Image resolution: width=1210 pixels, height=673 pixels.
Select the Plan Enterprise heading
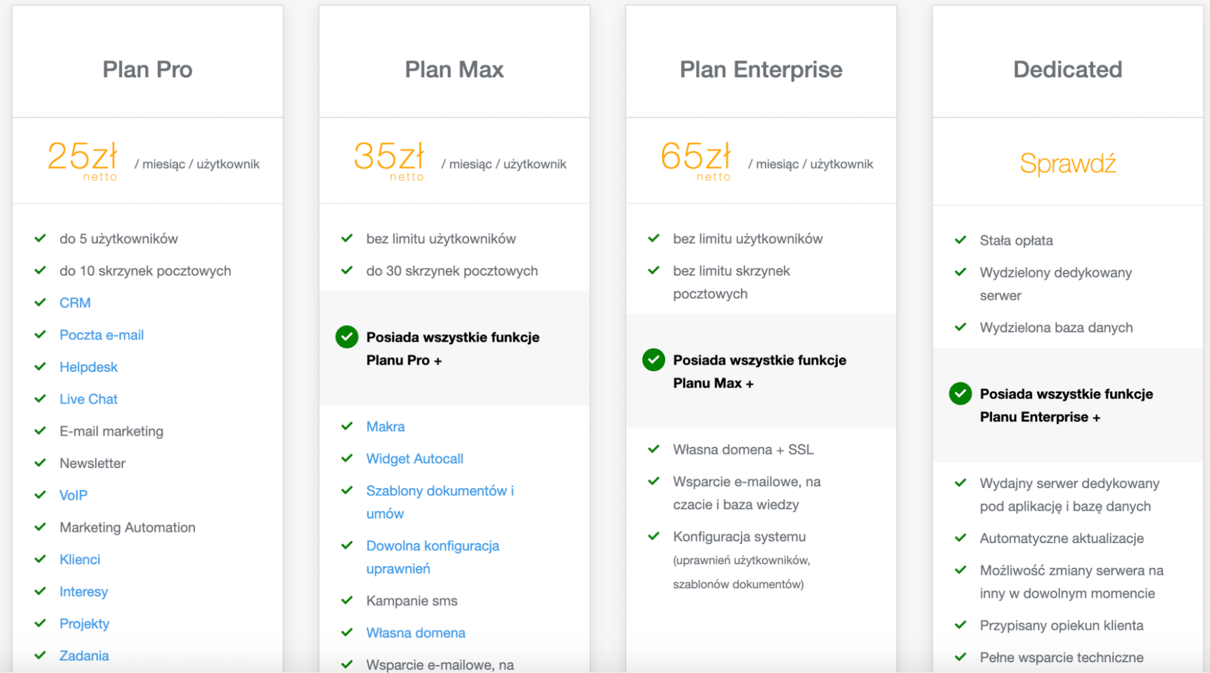761,70
